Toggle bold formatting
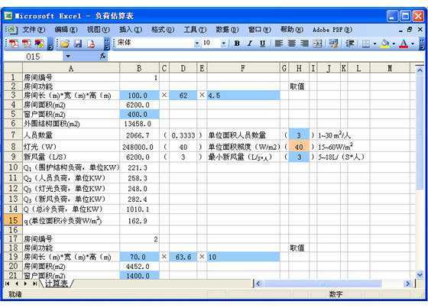 pyautogui.click(x=237, y=44)
